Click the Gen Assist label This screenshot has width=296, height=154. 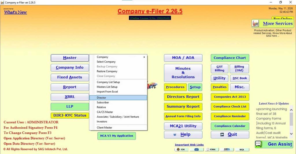click(x=280, y=144)
